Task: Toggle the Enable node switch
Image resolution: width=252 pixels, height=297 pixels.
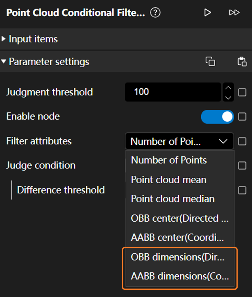Action: pos(217,117)
